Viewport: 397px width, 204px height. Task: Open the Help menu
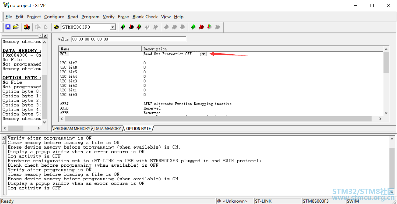(x=179, y=17)
